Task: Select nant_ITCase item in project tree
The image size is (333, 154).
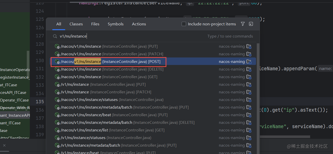Action: [x=10, y=123]
